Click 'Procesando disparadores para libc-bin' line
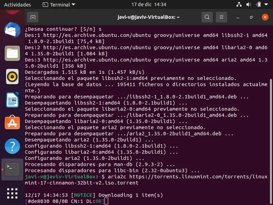Image resolution: width=273 pixels, height=205 pixels. [x=112, y=170]
